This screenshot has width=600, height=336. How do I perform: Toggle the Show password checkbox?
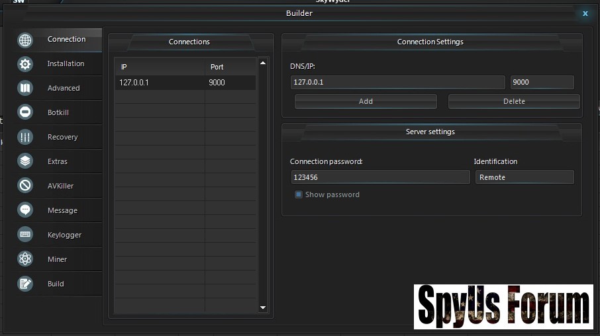click(299, 194)
